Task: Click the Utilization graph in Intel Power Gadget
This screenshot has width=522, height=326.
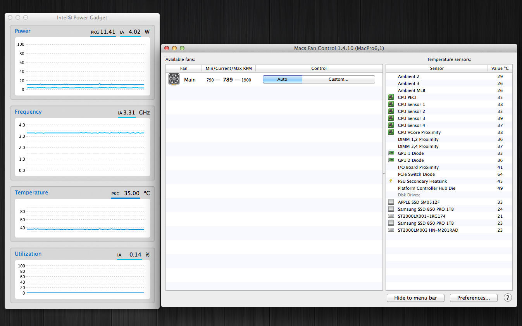Action: click(83, 279)
